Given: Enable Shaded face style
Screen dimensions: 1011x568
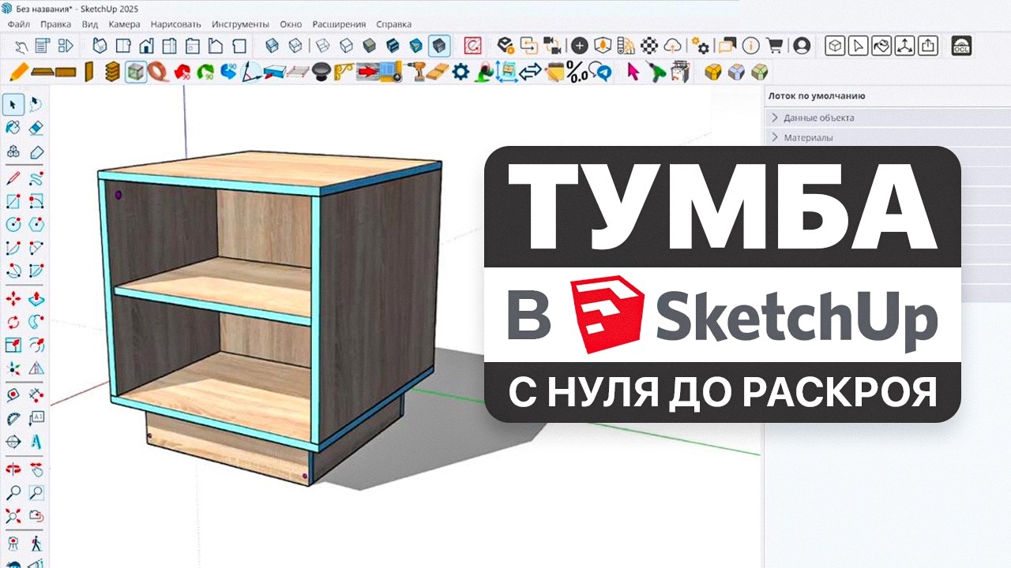Looking at the screenshot, I should click(x=369, y=46).
